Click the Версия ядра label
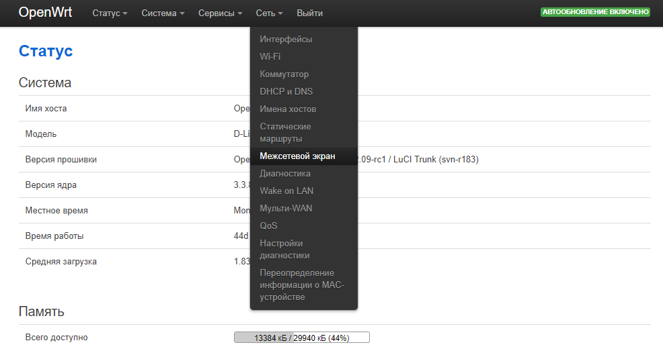Viewport: 663px width, 351px height. (x=50, y=185)
